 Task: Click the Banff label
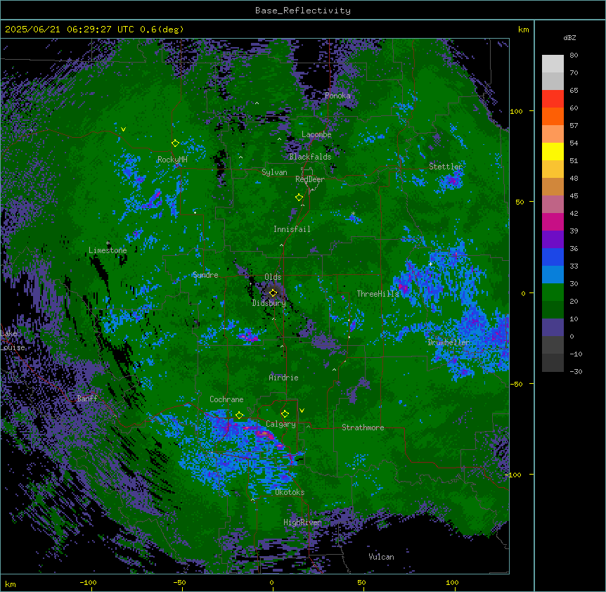tap(87, 399)
